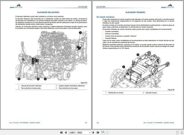The height and width of the screenshot is (135, 184).
Task: Click the subheading De mando mecánico
Action: 105,17
